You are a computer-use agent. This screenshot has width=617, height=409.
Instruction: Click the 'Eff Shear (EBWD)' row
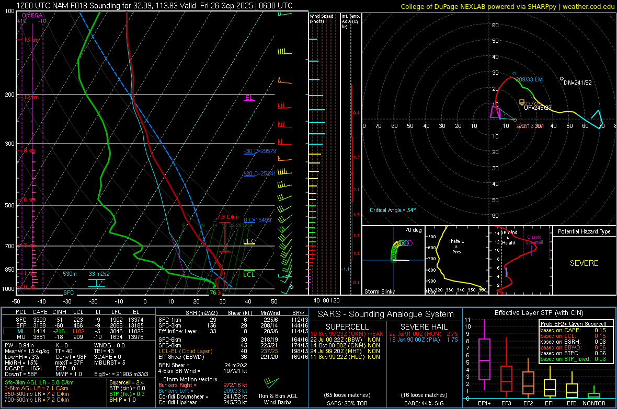coord(233,357)
